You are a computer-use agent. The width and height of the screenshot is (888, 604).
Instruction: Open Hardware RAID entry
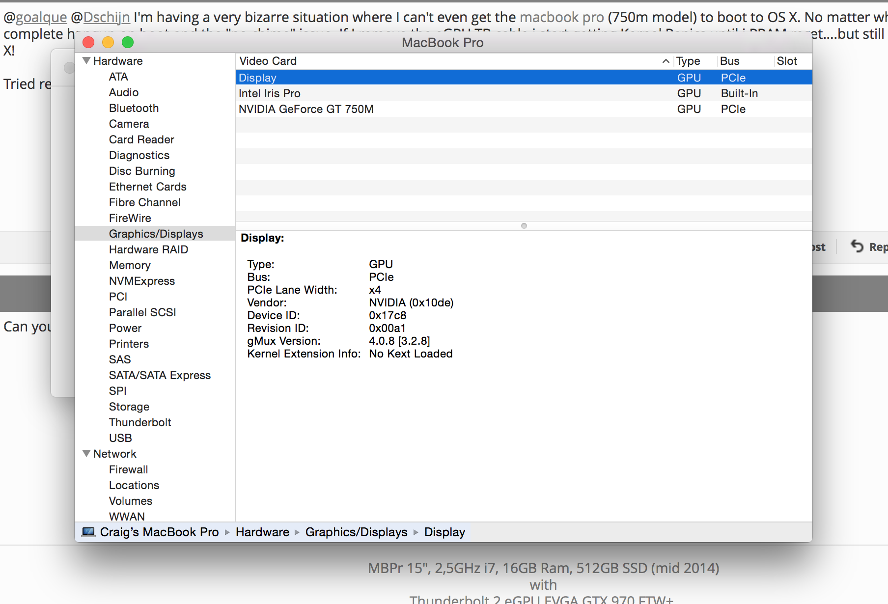point(148,249)
